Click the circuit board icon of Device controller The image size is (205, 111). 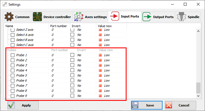37,17
